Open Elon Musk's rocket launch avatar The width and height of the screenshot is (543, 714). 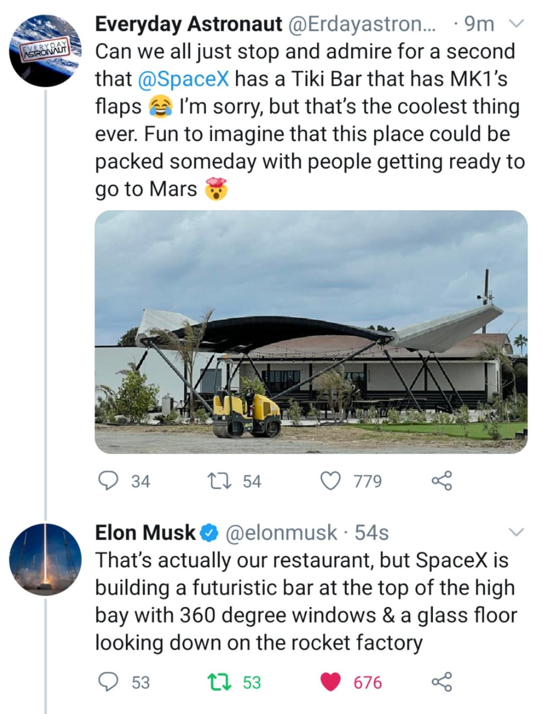coord(45,559)
